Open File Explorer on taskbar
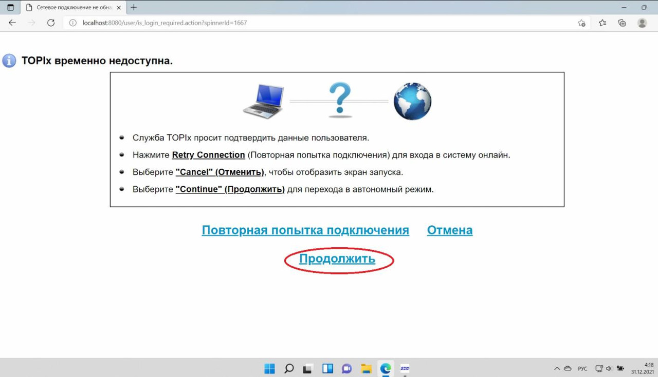Image resolution: width=658 pixels, height=377 pixels. tap(366, 368)
